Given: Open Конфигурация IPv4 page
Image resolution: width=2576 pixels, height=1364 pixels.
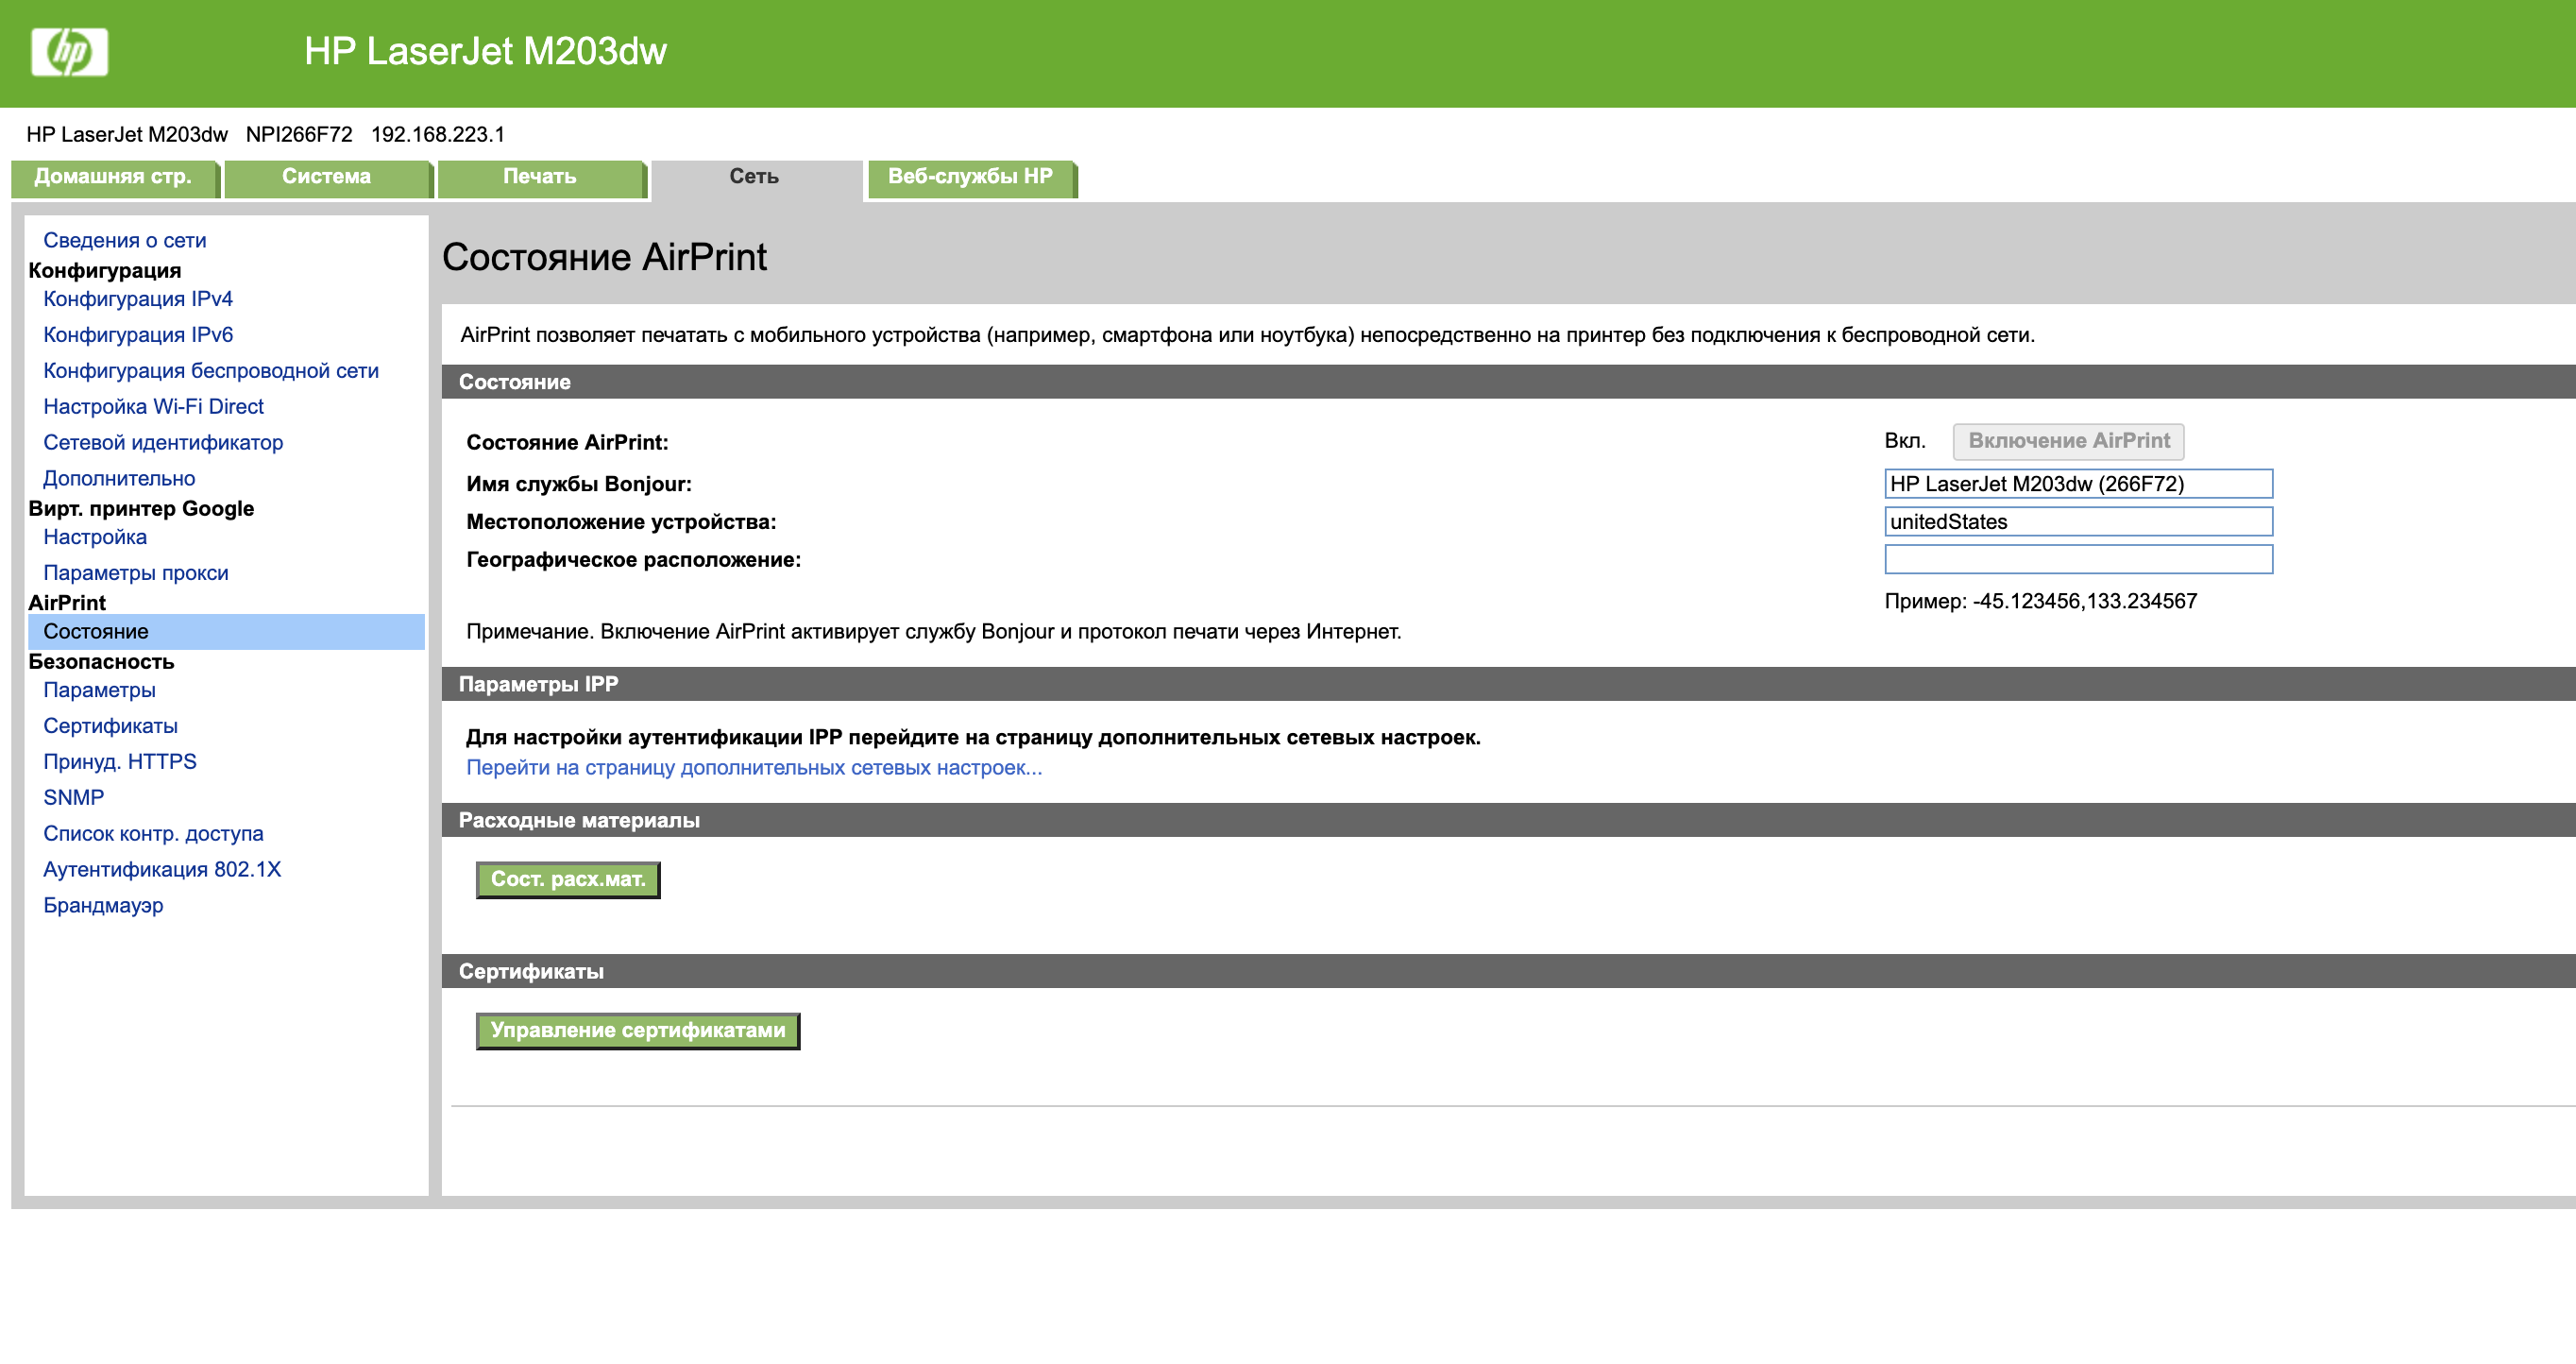Looking at the screenshot, I should pos(138,299).
